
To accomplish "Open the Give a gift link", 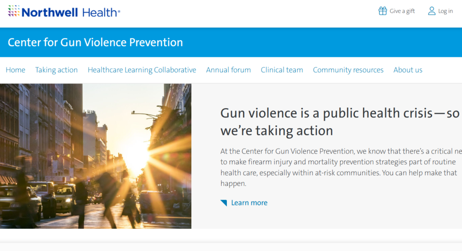I will pyautogui.click(x=402, y=11).
